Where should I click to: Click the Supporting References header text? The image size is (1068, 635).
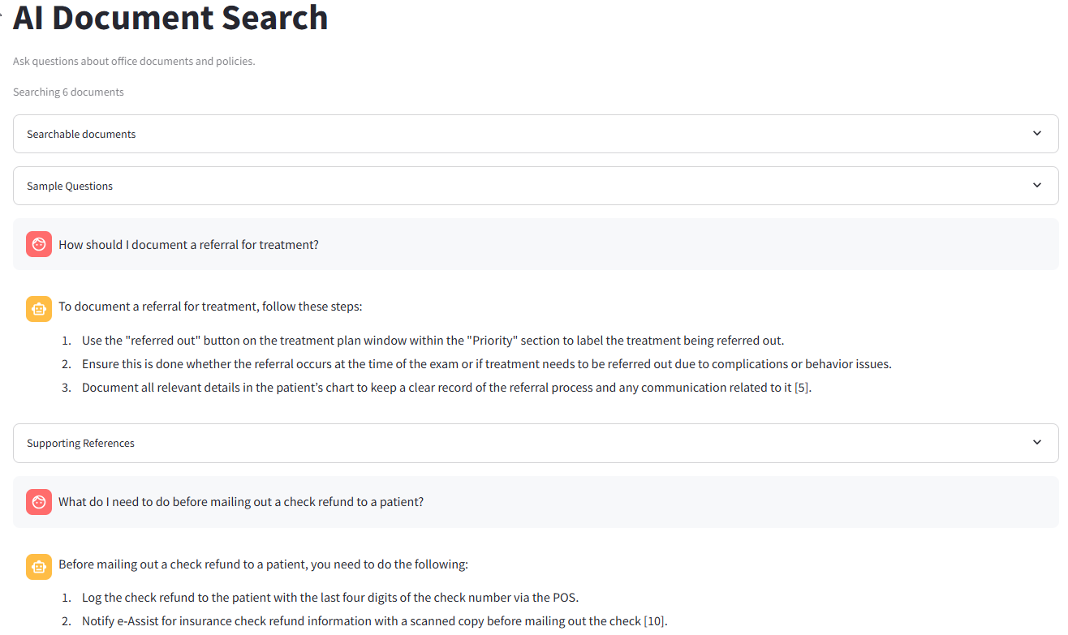[80, 443]
